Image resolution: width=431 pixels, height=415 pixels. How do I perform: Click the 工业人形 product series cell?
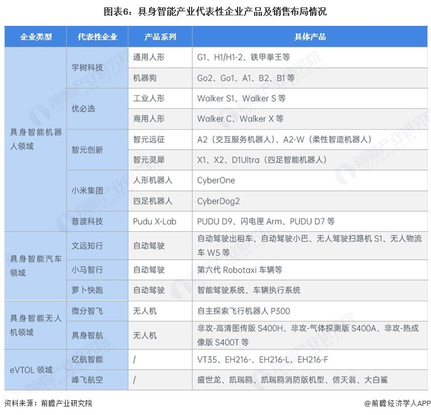pyautogui.click(x=160, y=98)
